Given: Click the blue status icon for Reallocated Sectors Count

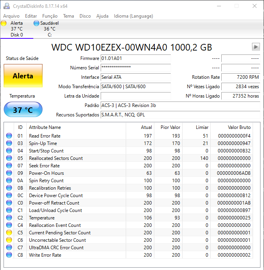Looking at the screenshot, I should (x=9, y=158).
